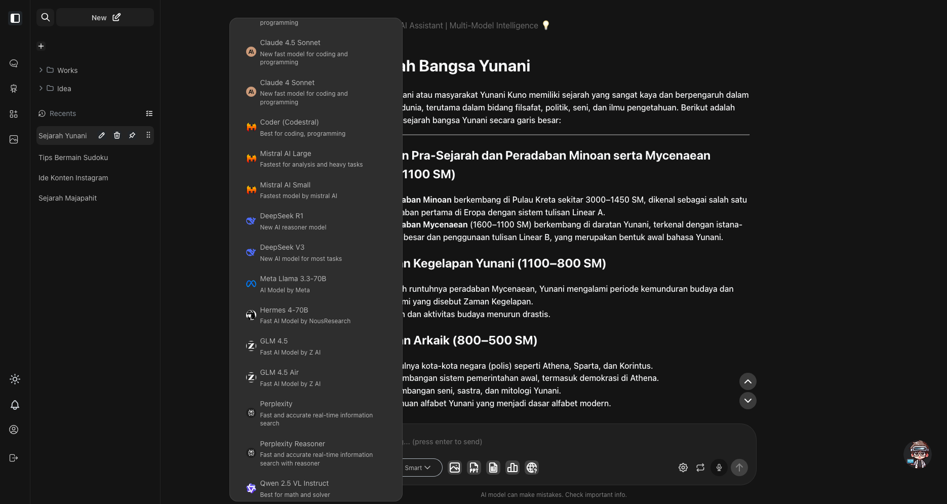
Task: Toggle web search globe icon
Action: pos(532,468)
